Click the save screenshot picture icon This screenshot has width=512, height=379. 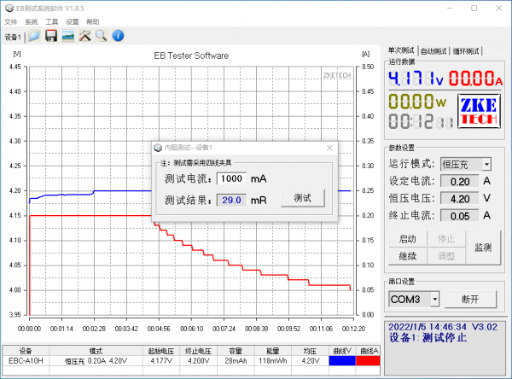[68, 36]
